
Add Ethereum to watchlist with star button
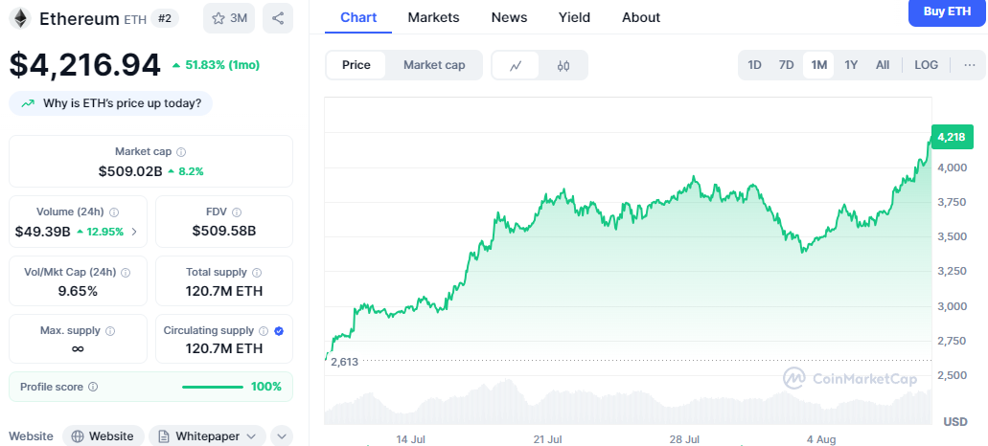click(x=229, y=18)
